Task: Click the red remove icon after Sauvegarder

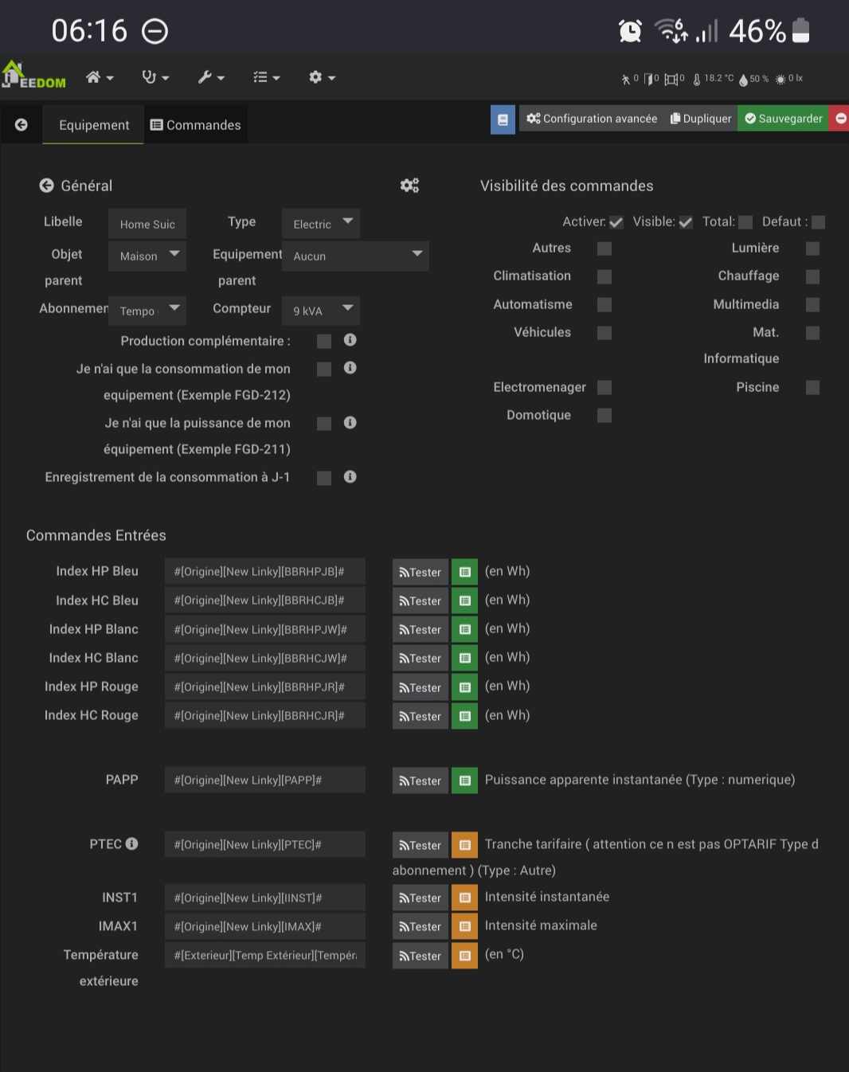Action: [x=840, y=119]
